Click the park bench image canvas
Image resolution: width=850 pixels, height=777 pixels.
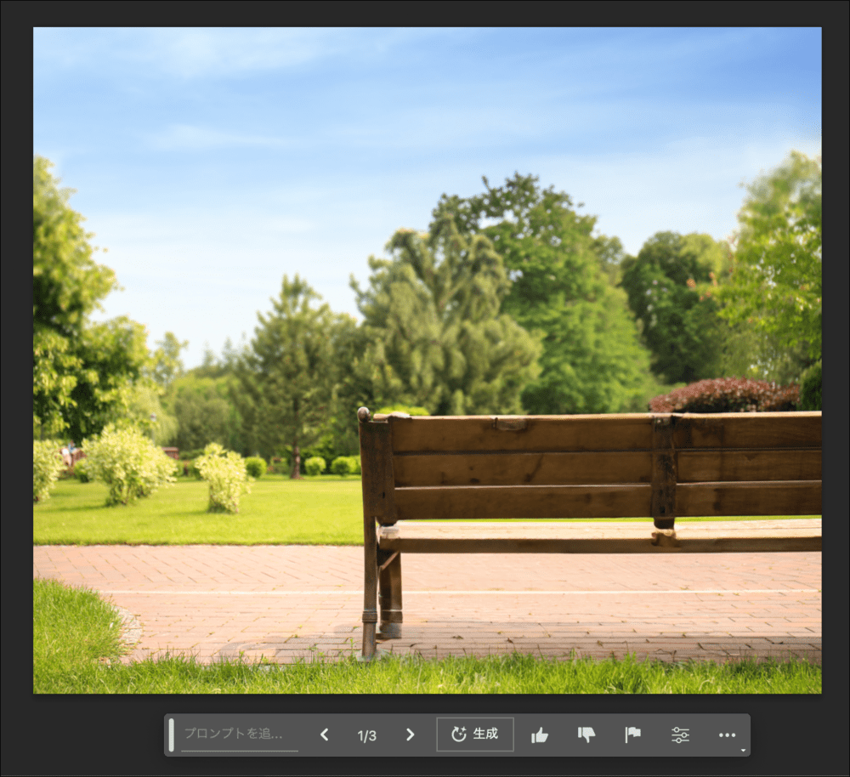(428, 360)
